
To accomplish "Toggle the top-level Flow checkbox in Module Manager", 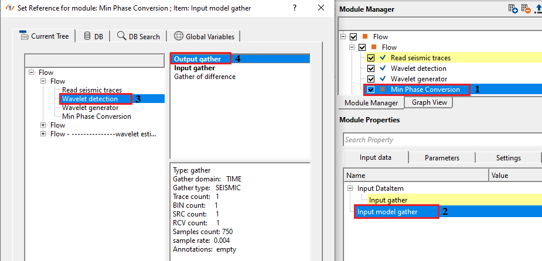I will [353, 37].
